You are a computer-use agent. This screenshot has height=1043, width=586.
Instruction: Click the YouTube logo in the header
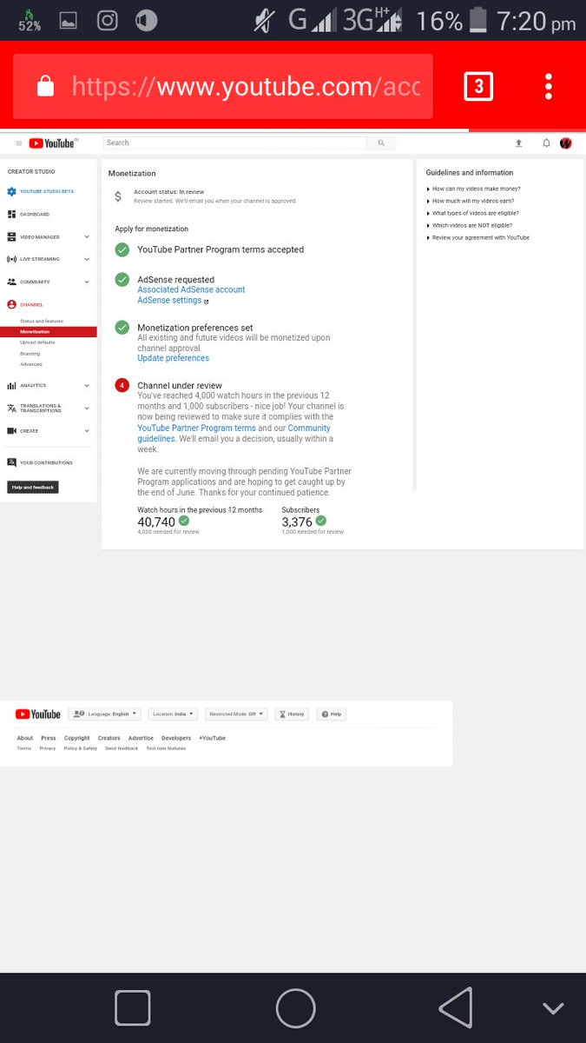(53, 143)
